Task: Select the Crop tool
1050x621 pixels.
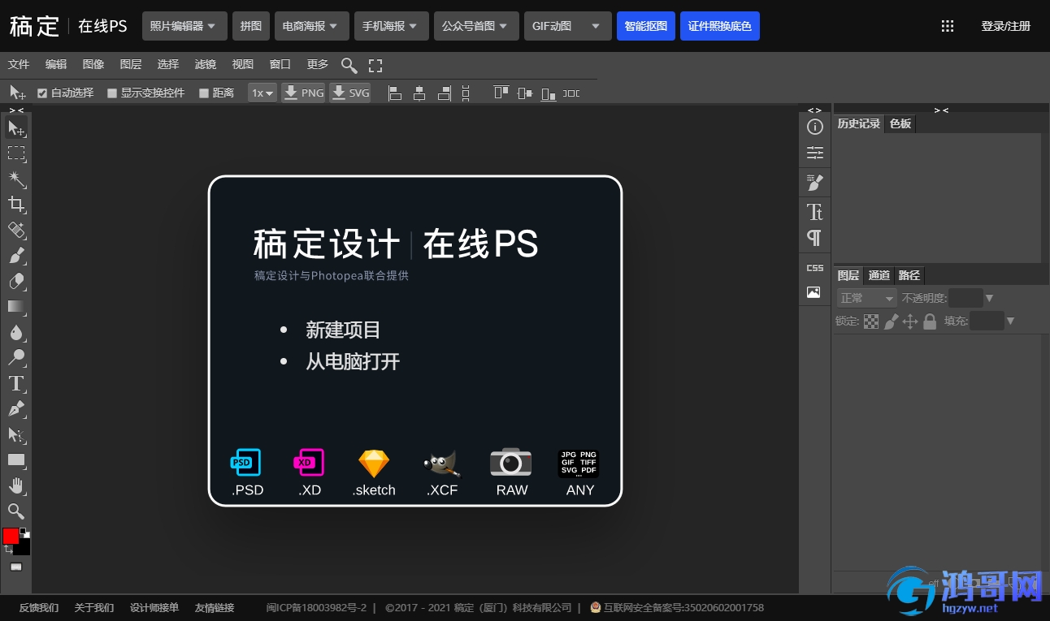Action: click(x=16, y=205)
